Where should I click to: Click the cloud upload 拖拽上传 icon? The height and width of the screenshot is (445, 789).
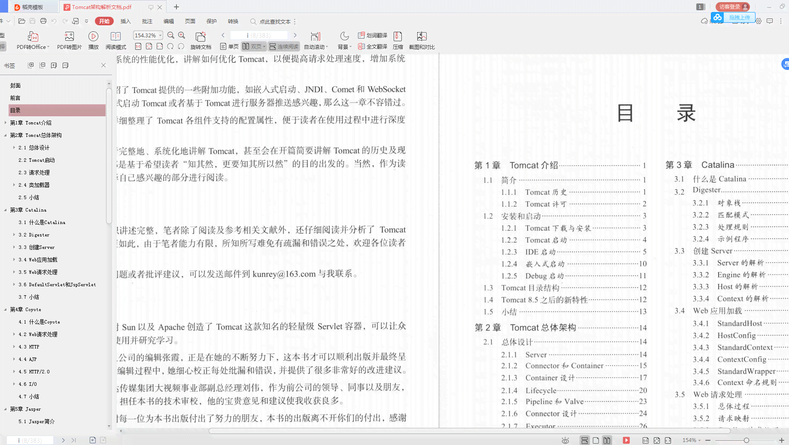(x=718, y=18)
